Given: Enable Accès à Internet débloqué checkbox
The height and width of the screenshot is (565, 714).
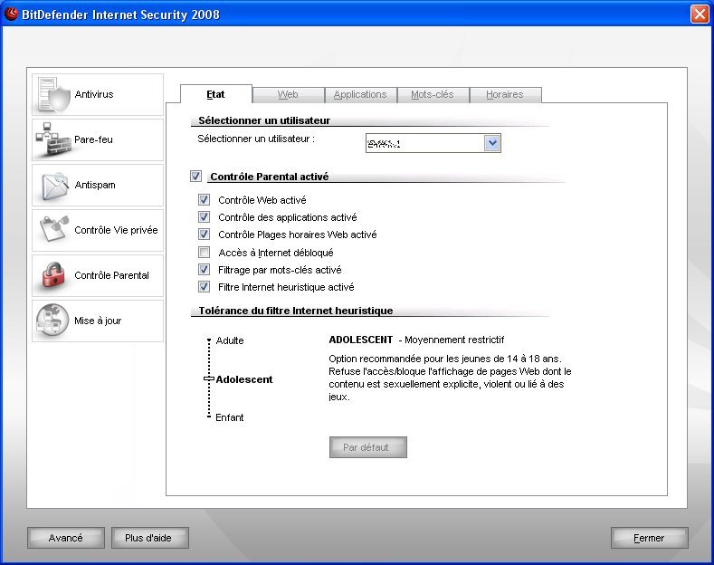Looking at the screenshot, I should point(204,252).
